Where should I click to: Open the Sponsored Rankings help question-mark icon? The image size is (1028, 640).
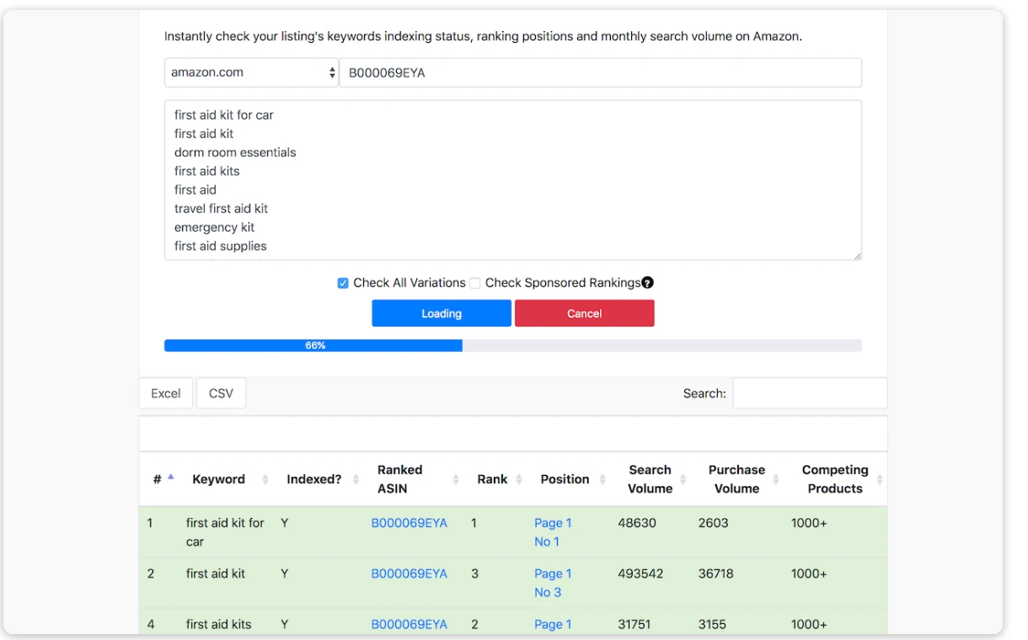647,283
